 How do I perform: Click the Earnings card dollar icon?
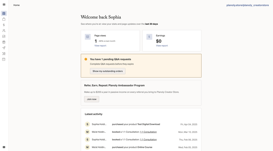(149, 37)
